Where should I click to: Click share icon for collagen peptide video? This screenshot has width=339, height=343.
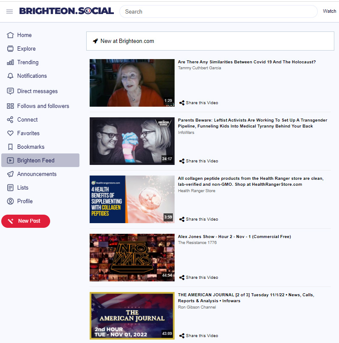(x=182, y=219)
